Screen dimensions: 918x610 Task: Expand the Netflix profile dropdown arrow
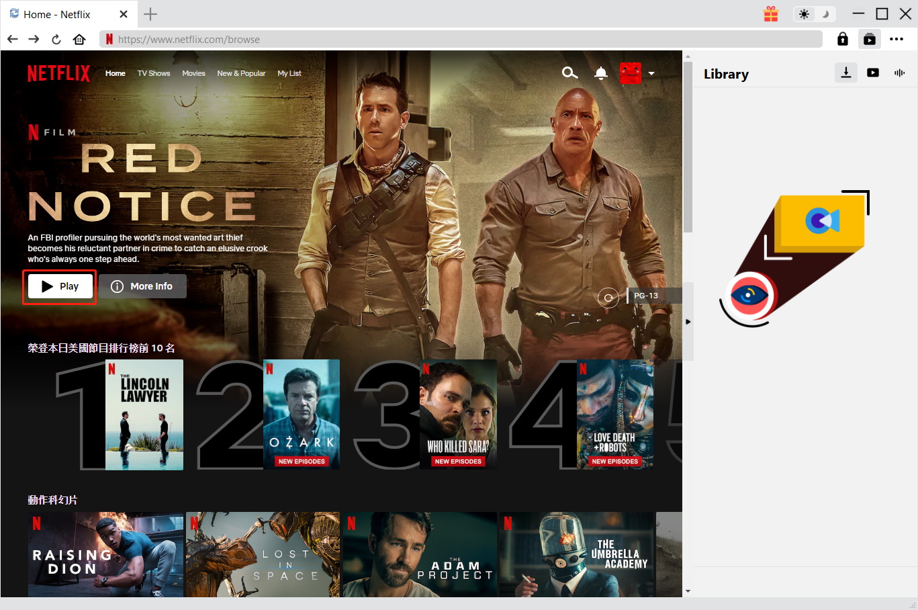pos(651,74)
